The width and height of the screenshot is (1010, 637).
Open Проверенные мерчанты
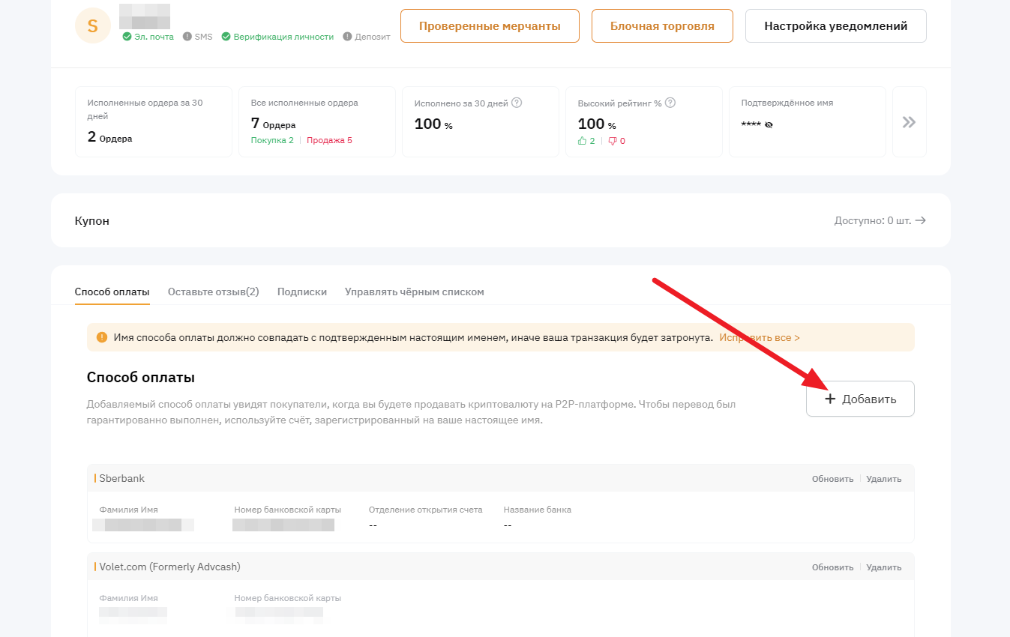(x=490, y=26)
